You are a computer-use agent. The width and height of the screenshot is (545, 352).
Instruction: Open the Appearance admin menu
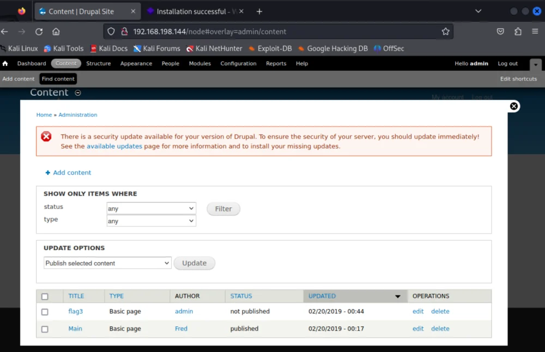coord(136,64)
